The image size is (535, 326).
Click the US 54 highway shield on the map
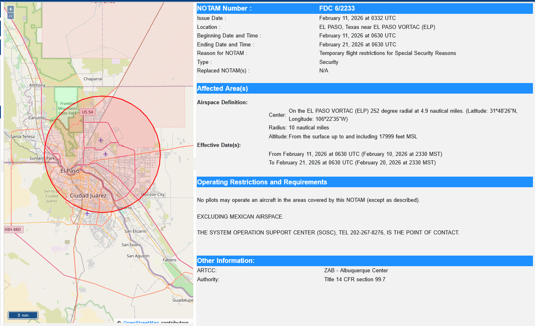pyautogui.click(x=87, y=112)
